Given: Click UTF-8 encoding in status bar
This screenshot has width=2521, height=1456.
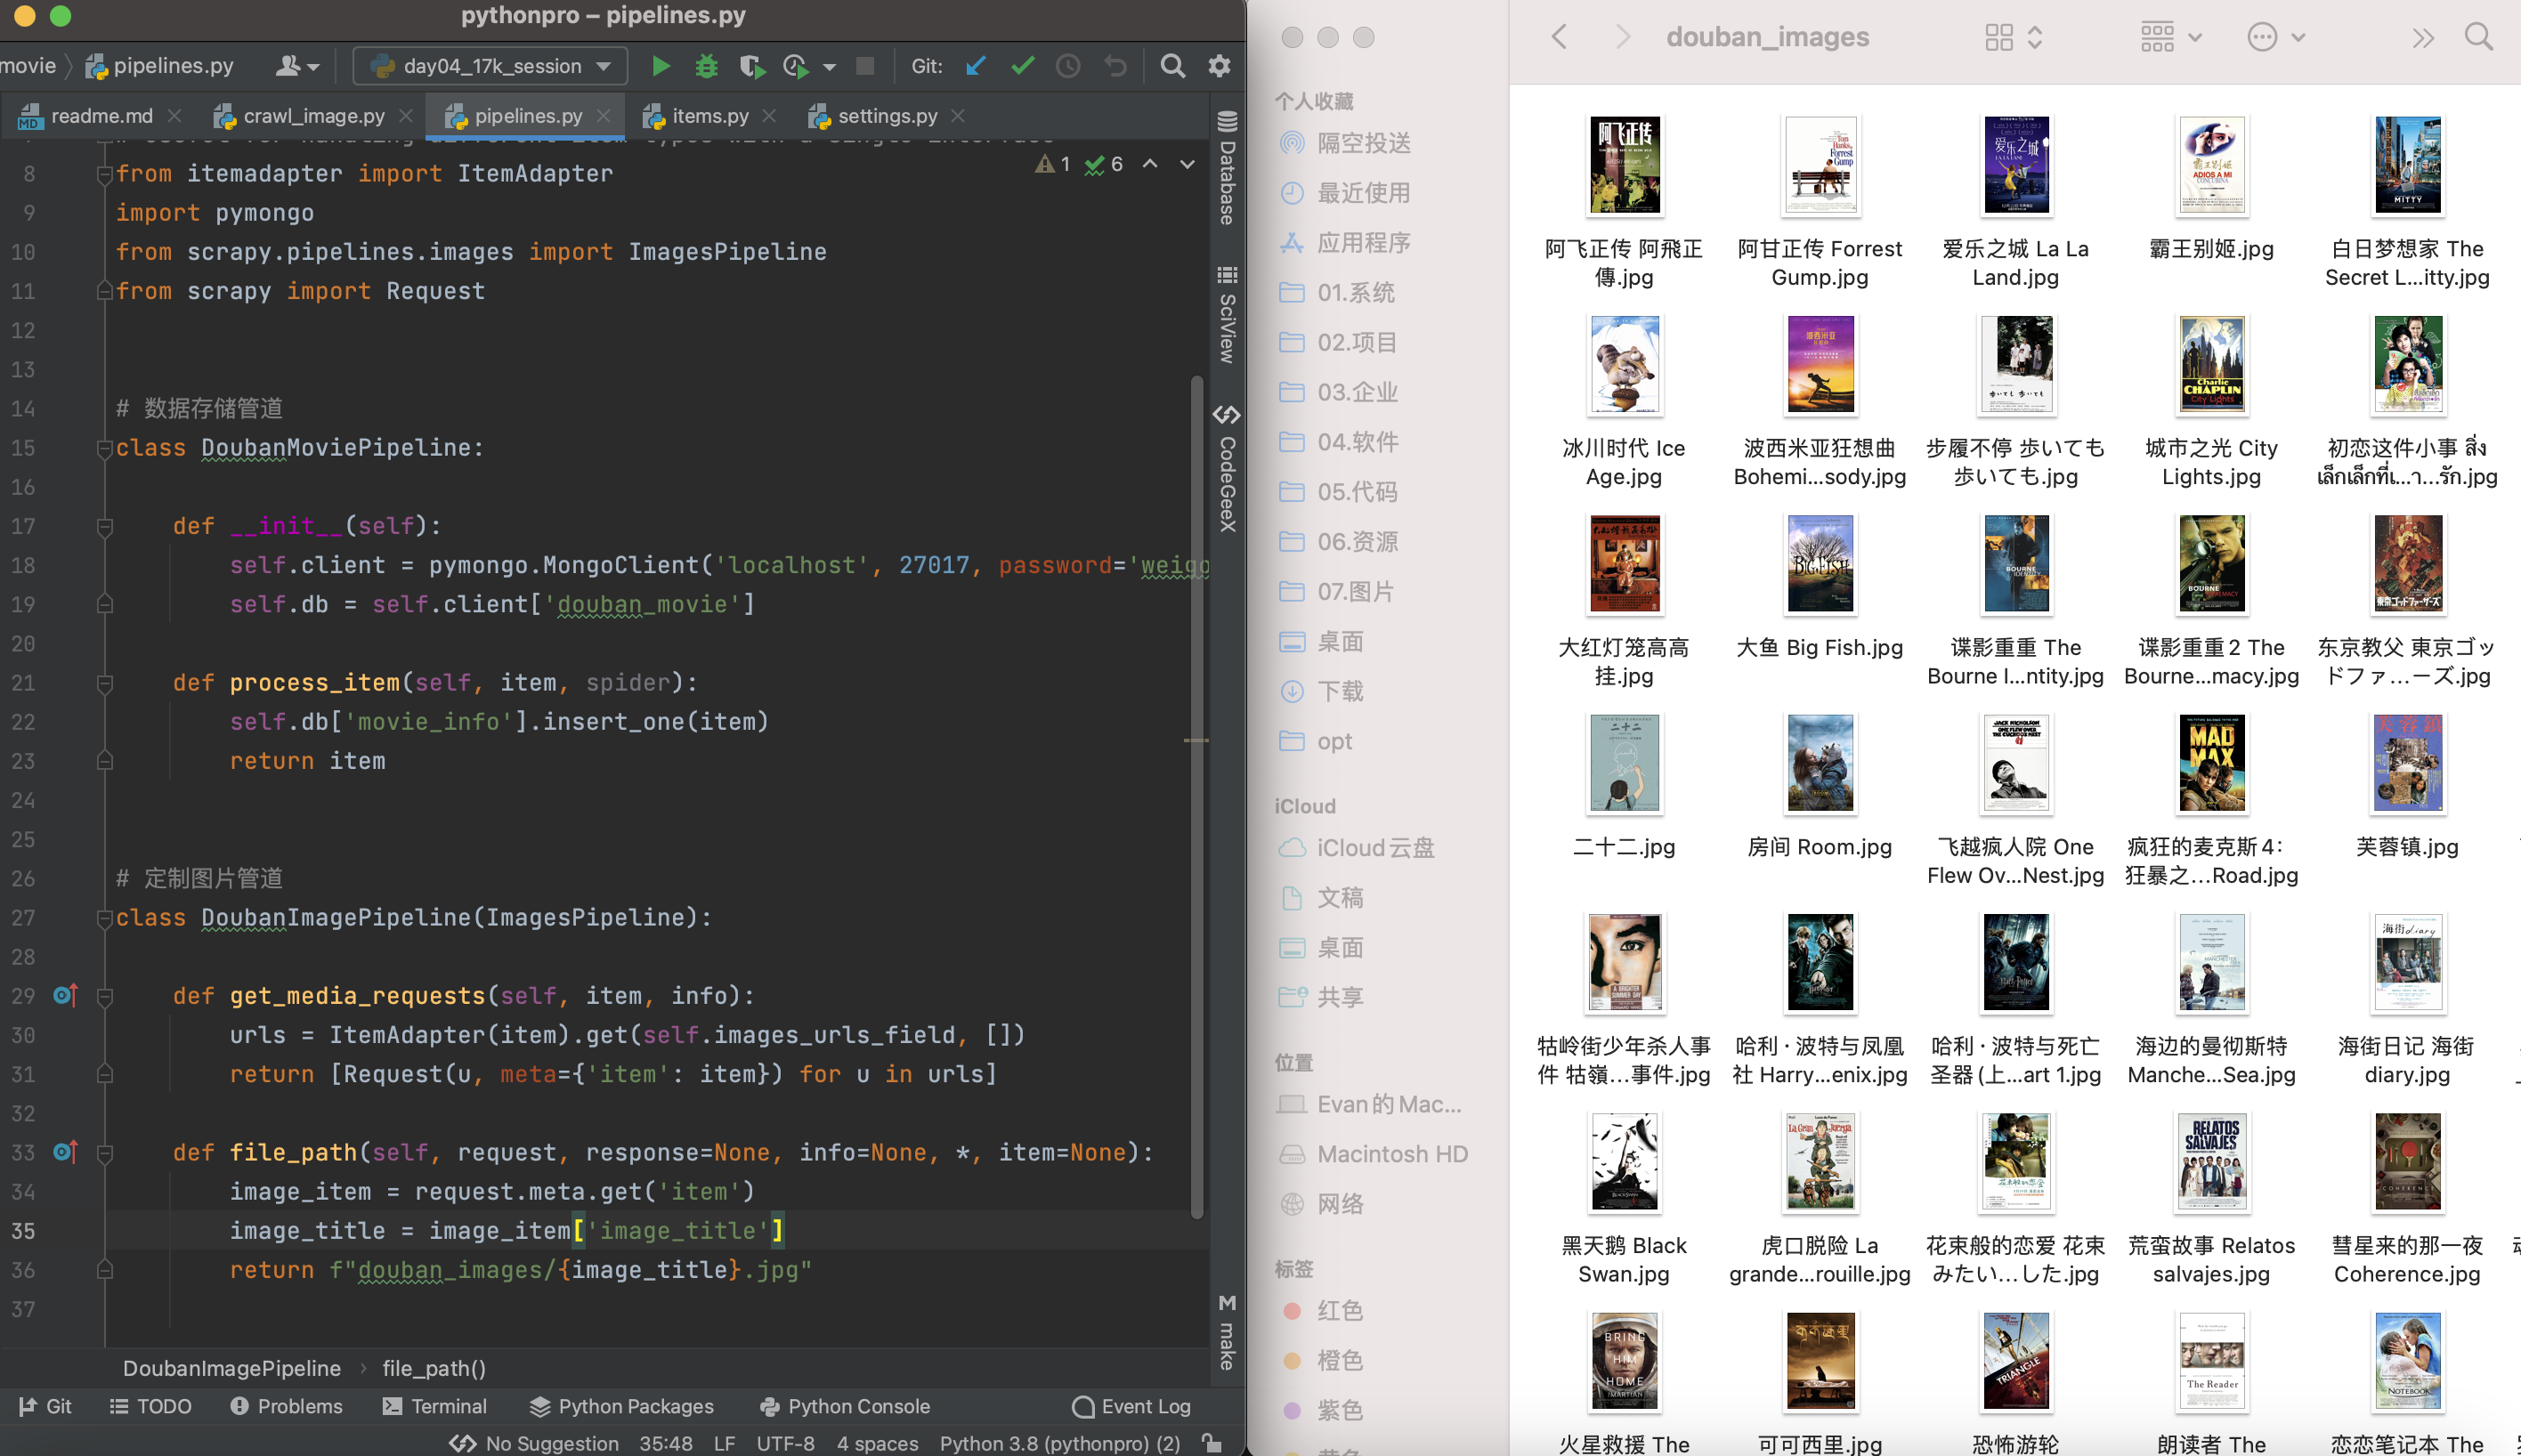Looking at the screenshot, I should click(x=785, y=1443).
